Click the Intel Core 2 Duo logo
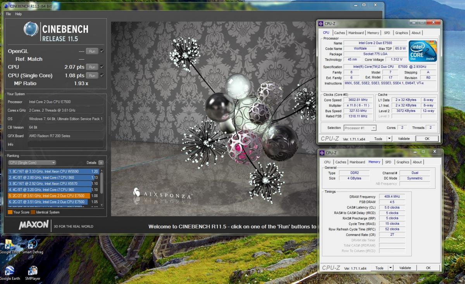465x284 pixels. click(x=423, y=51)
